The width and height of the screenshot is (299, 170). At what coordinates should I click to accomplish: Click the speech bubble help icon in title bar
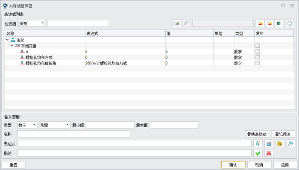283,6
